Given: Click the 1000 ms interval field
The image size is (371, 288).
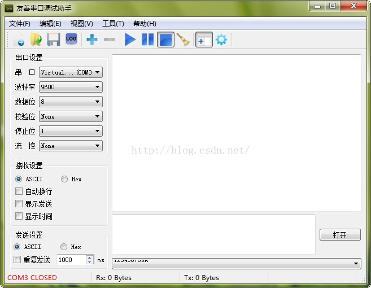Looking at the screenshot, I should click(x=71, y=260).
